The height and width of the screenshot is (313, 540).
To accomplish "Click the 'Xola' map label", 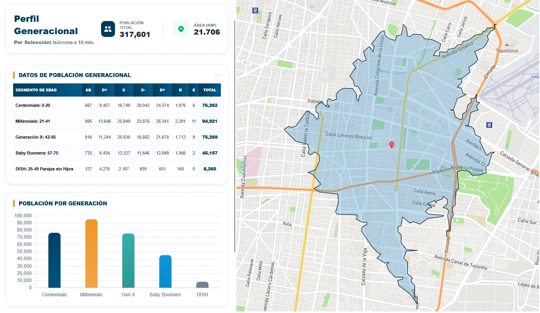I will pos(287,224).
